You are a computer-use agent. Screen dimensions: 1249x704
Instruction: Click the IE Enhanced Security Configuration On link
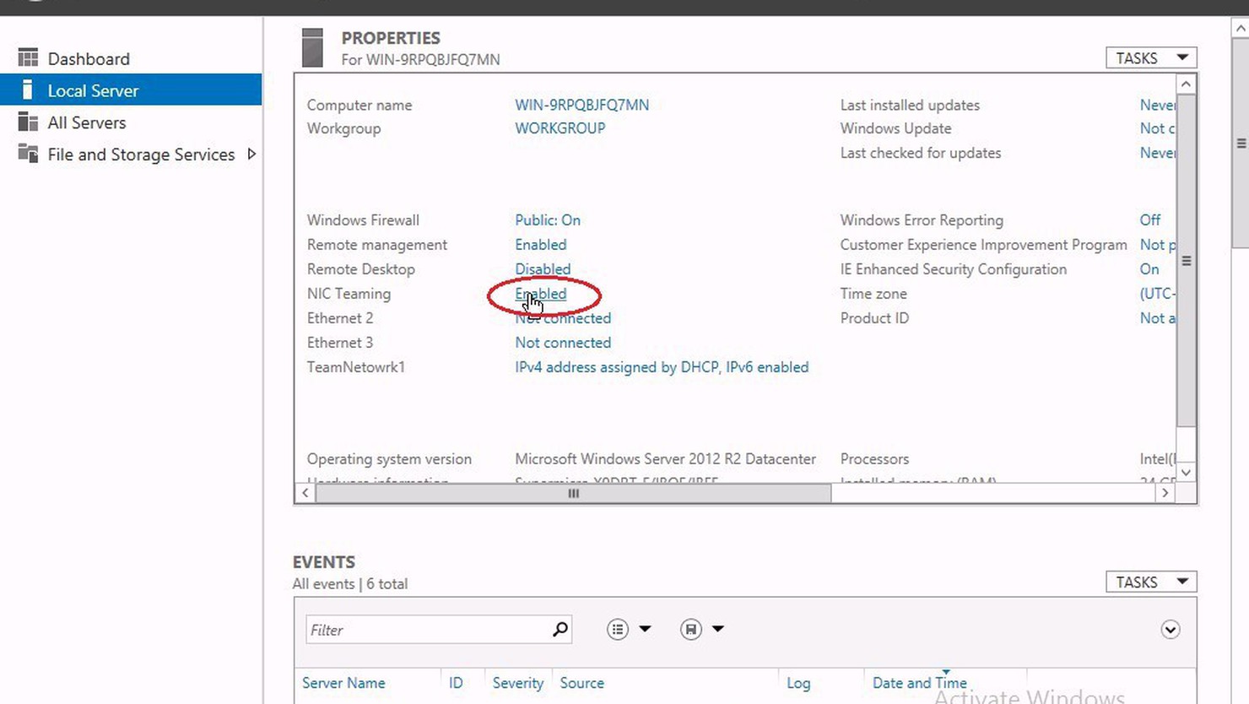1149,268
